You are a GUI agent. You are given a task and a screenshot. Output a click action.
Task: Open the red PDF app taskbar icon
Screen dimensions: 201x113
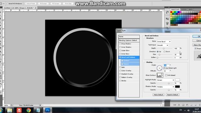19,110
